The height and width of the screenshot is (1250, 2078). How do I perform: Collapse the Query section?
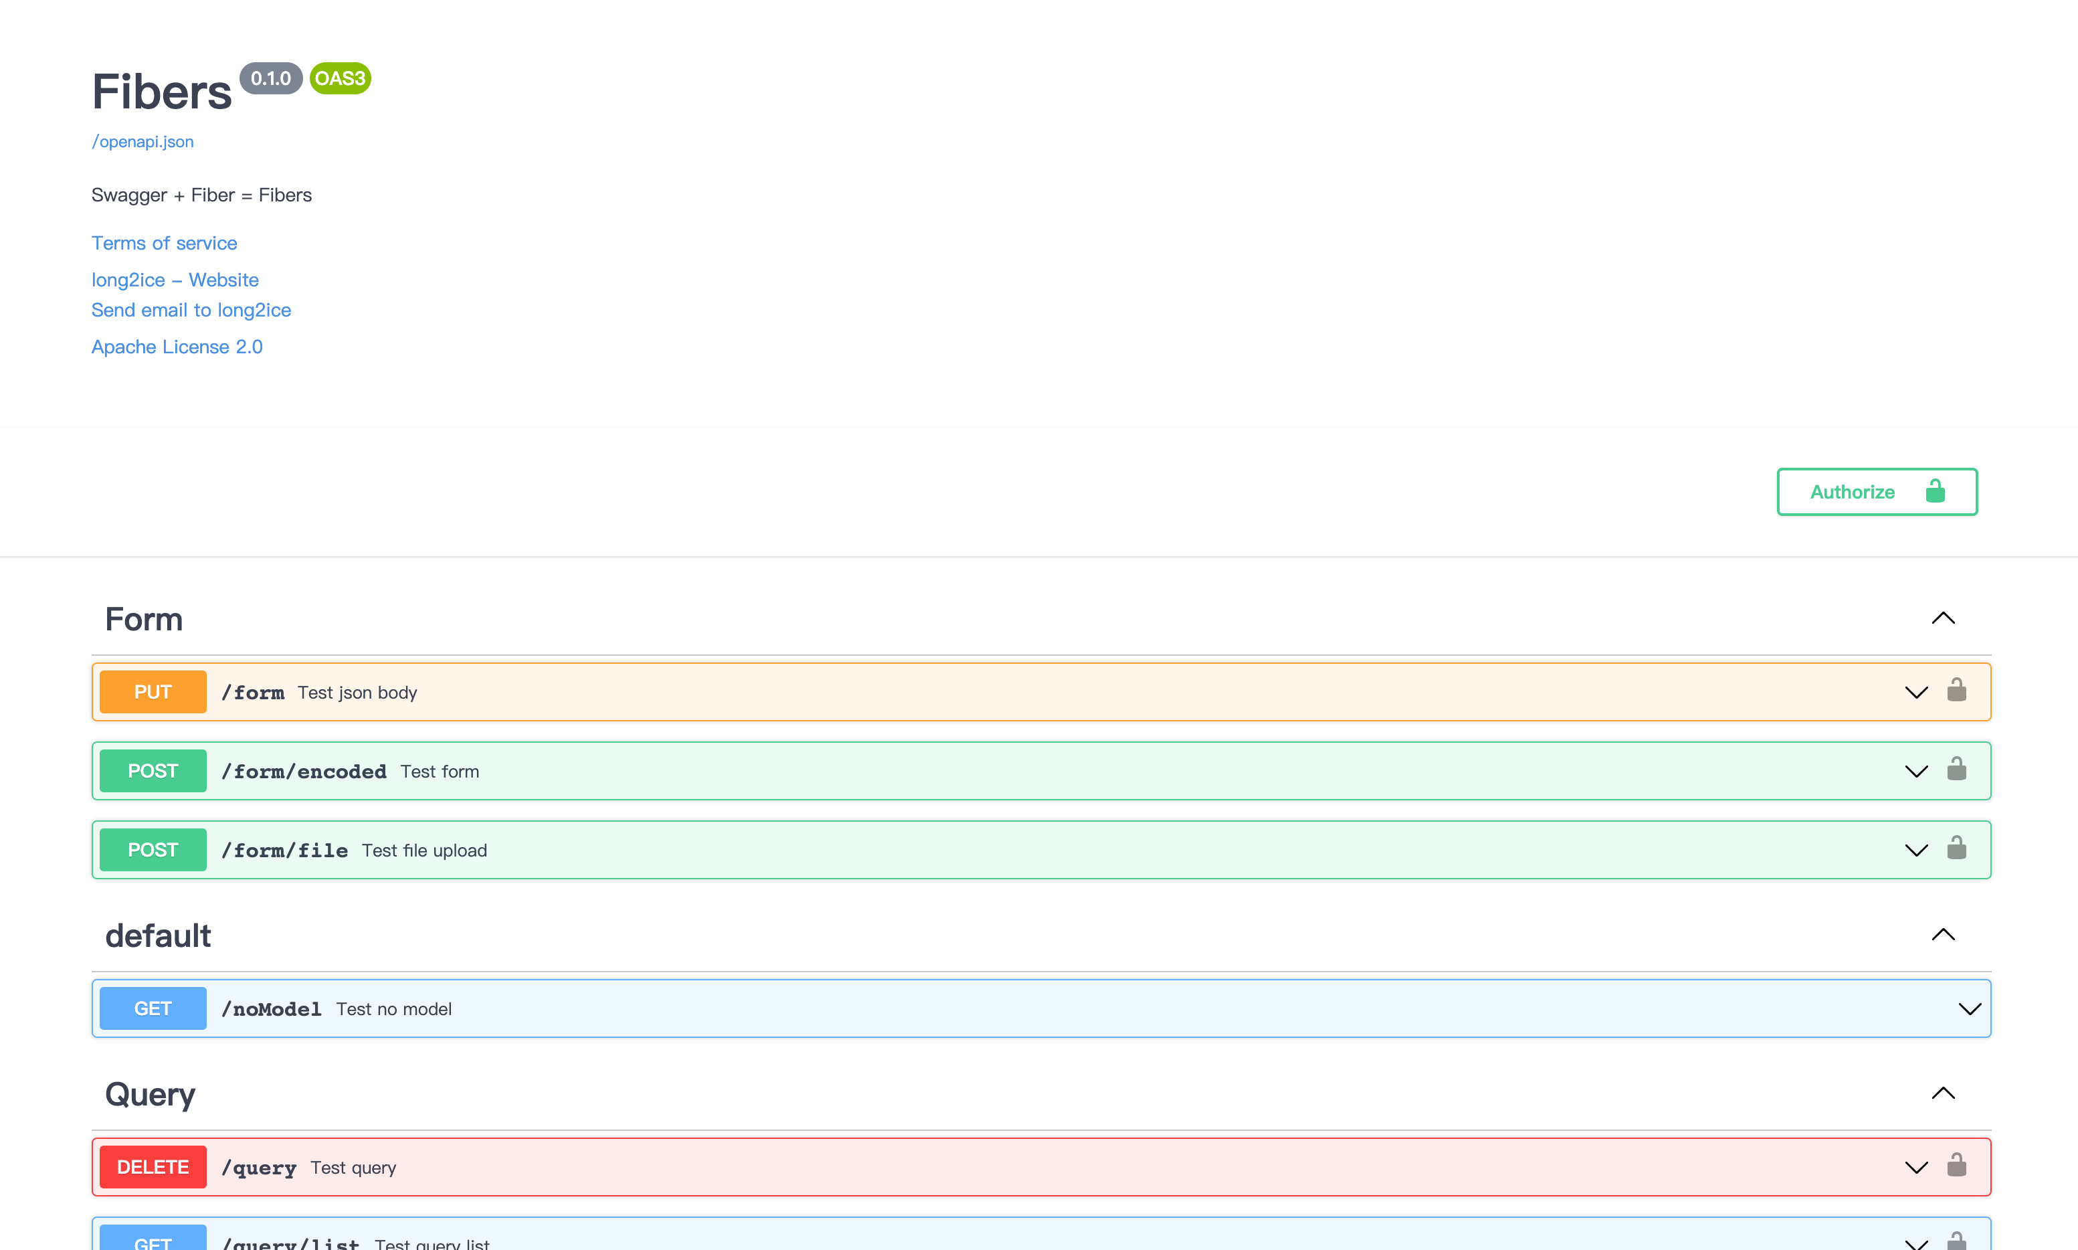(x=1942, y=1093)
